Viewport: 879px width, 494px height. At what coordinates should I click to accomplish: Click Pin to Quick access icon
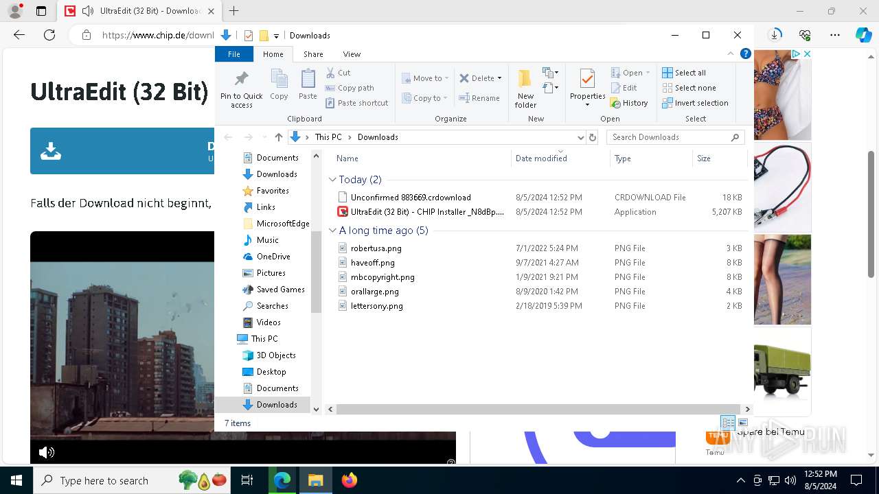point(241,79)
